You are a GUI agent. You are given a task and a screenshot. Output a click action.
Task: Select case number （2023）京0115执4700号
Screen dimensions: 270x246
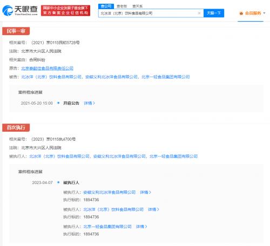coord(53,139)
